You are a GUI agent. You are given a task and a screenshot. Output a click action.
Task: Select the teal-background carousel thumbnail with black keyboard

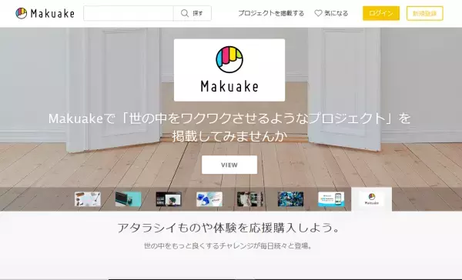[128, 199]
